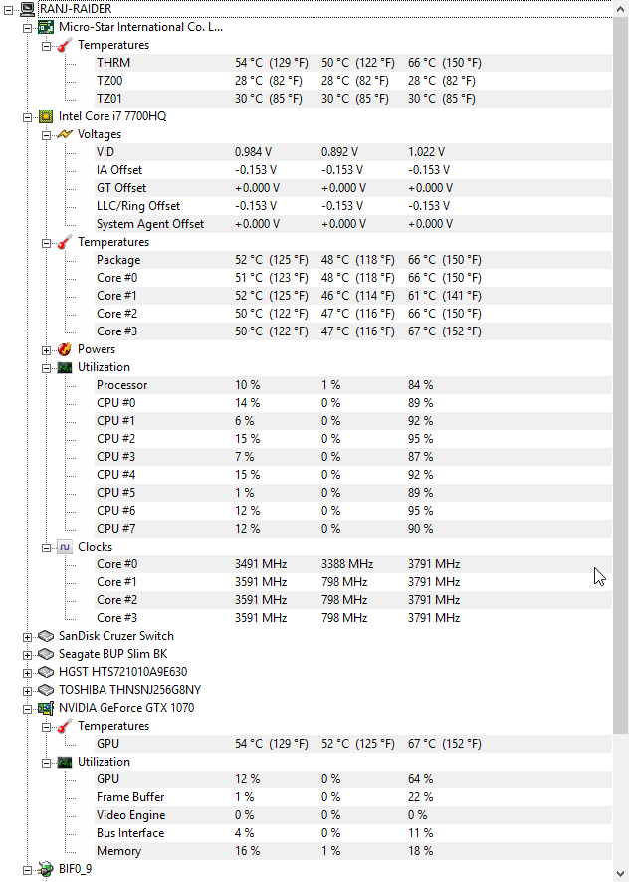Screen dimensions: 629x882
Task: Collapse the Clocks section
Action: coord(46,547)
